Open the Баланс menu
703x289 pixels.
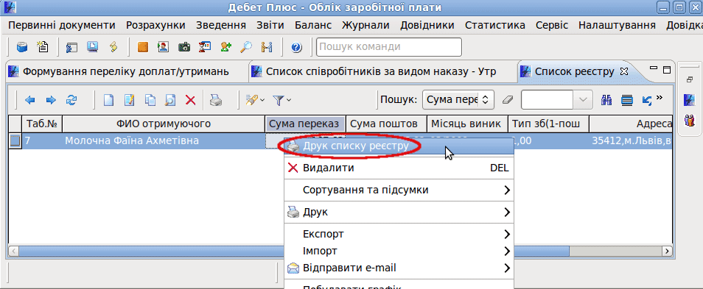tap(313, 25)
